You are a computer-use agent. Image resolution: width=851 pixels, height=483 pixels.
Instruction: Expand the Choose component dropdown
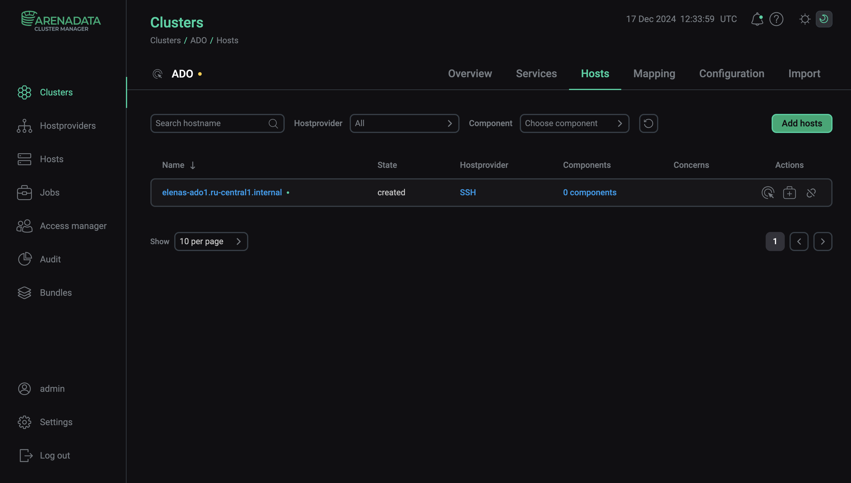click(574, 123)
